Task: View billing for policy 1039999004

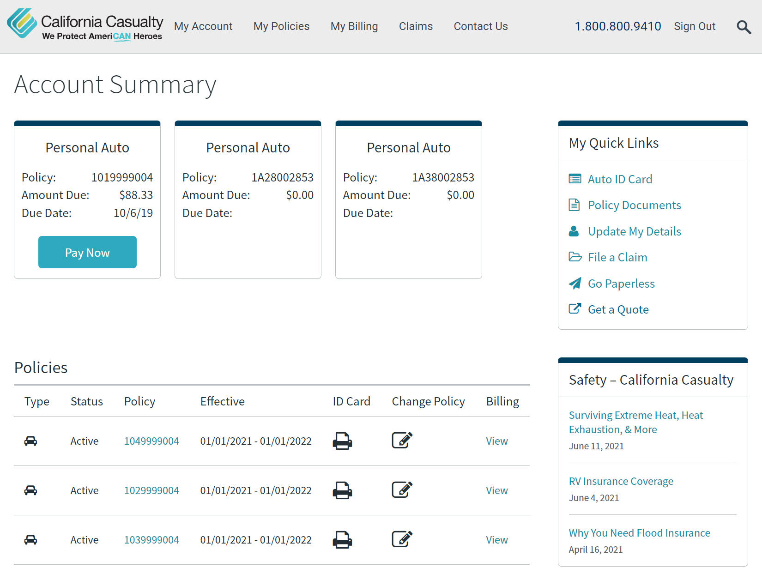Action: [497, 540]
